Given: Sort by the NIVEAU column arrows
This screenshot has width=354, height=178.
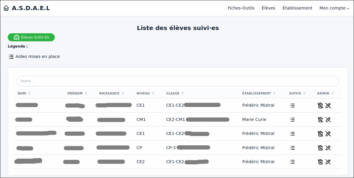Looking at the screenshot, I should [x=153, y=93].
